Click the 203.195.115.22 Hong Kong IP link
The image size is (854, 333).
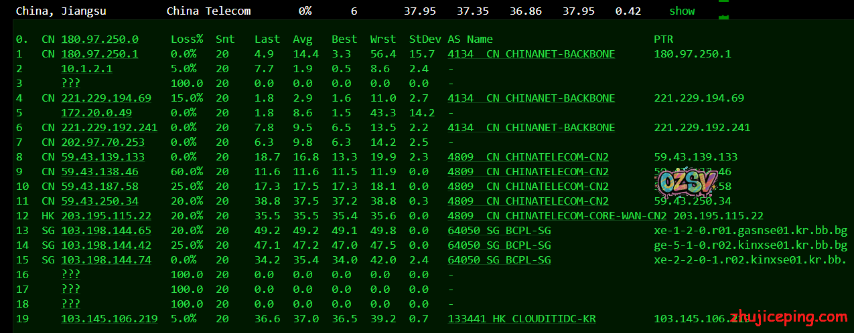[106, 216]
